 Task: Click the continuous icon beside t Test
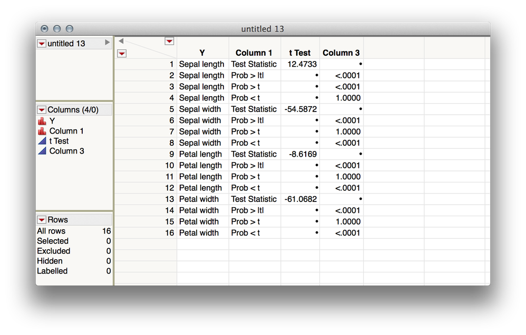point(42,141)
